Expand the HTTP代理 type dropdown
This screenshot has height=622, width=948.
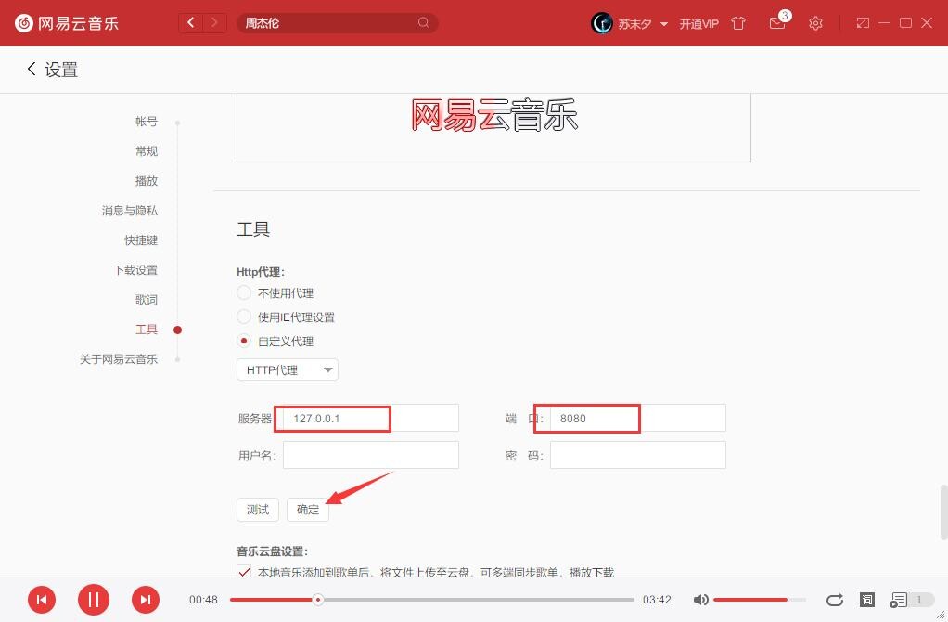(x=288, y=370)
